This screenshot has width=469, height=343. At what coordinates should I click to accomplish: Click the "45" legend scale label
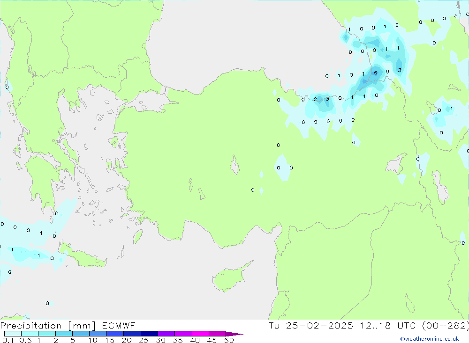click(212, 340)
